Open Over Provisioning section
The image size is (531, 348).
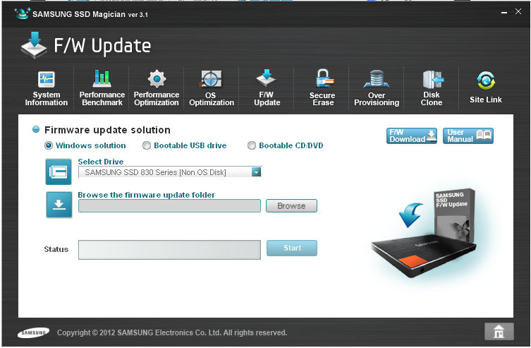click(x=377, y=88)
